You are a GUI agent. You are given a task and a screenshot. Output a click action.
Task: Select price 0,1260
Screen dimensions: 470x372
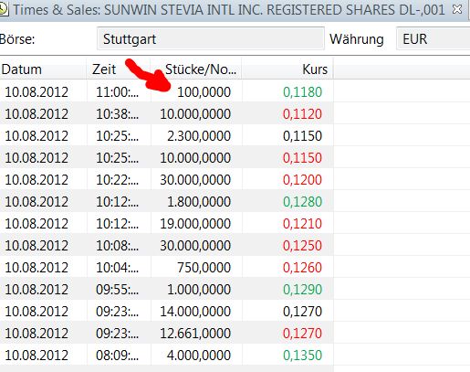pyautogui.click(x=302, y=268)
